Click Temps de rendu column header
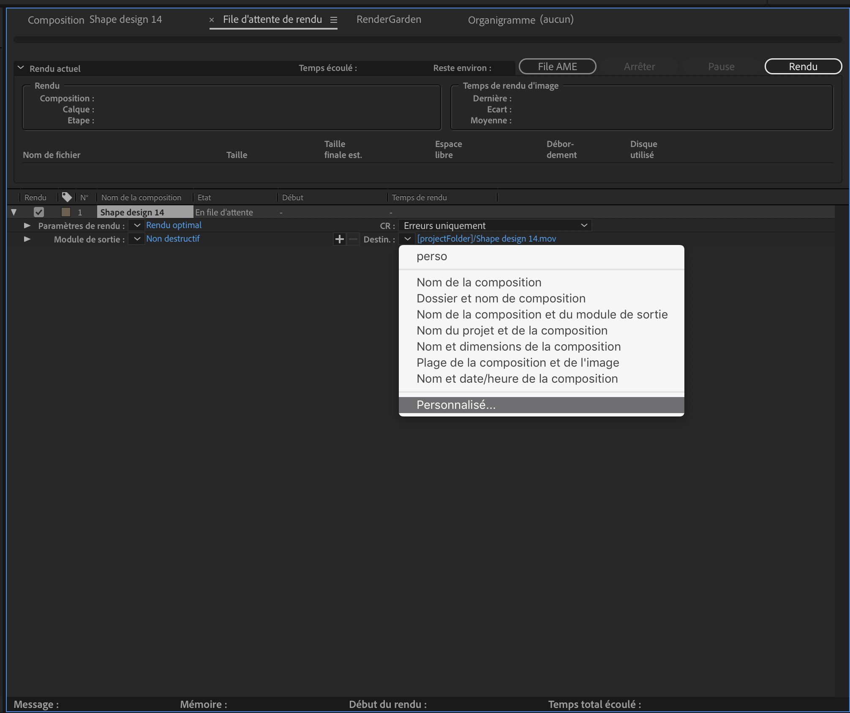This screenshot has height=713, width=850. coord(419,197)
